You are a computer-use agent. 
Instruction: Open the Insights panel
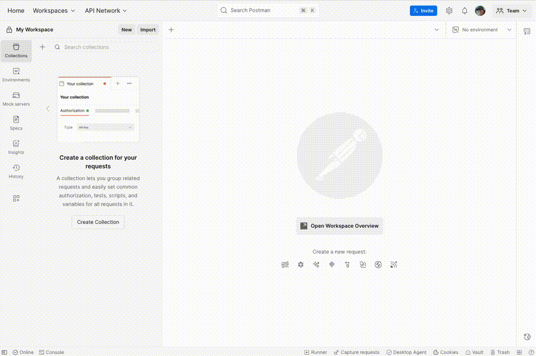16,147
